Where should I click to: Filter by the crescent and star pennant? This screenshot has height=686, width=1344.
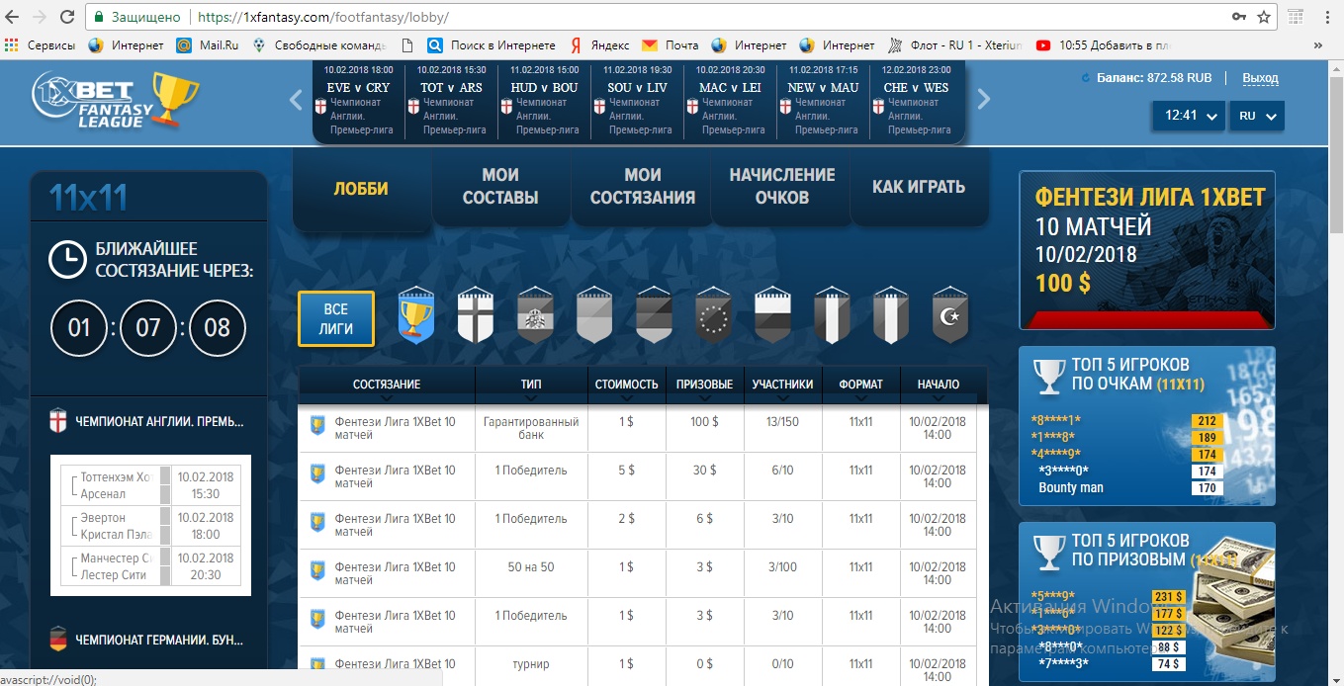[x=950, y=315]
